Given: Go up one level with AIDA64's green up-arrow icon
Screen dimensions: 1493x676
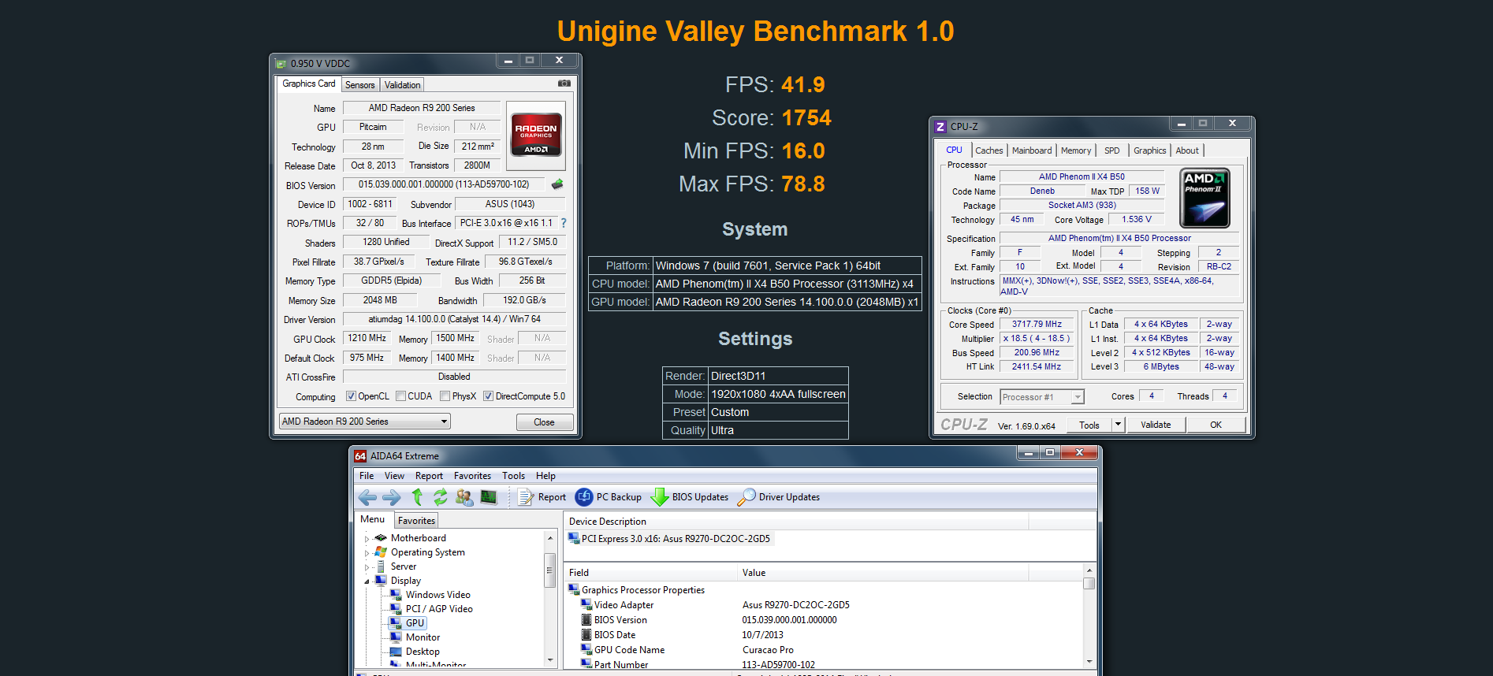Looking at the screenshot, I should coord(417,497).
